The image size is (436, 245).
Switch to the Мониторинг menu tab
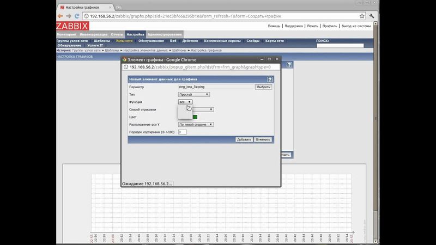[66, 34]
